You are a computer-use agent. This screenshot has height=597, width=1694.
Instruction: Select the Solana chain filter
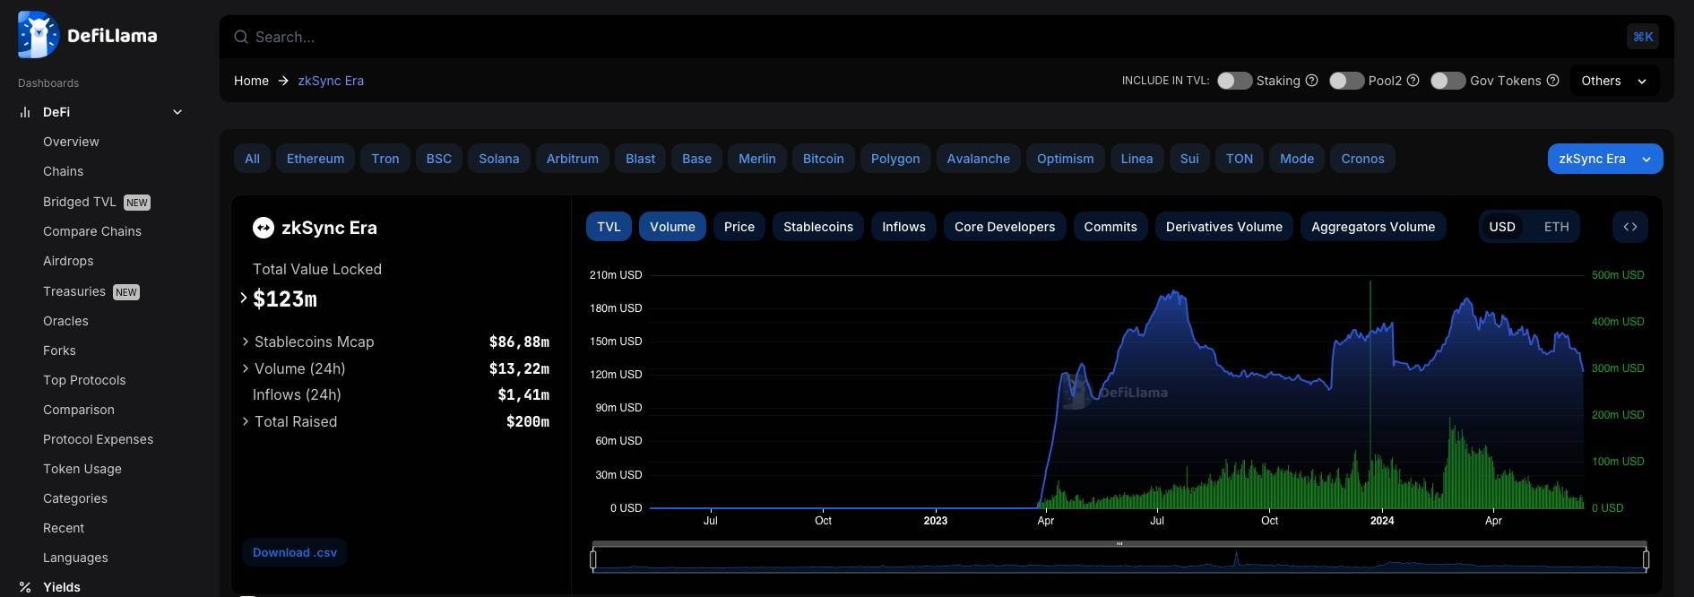[499, 159]
